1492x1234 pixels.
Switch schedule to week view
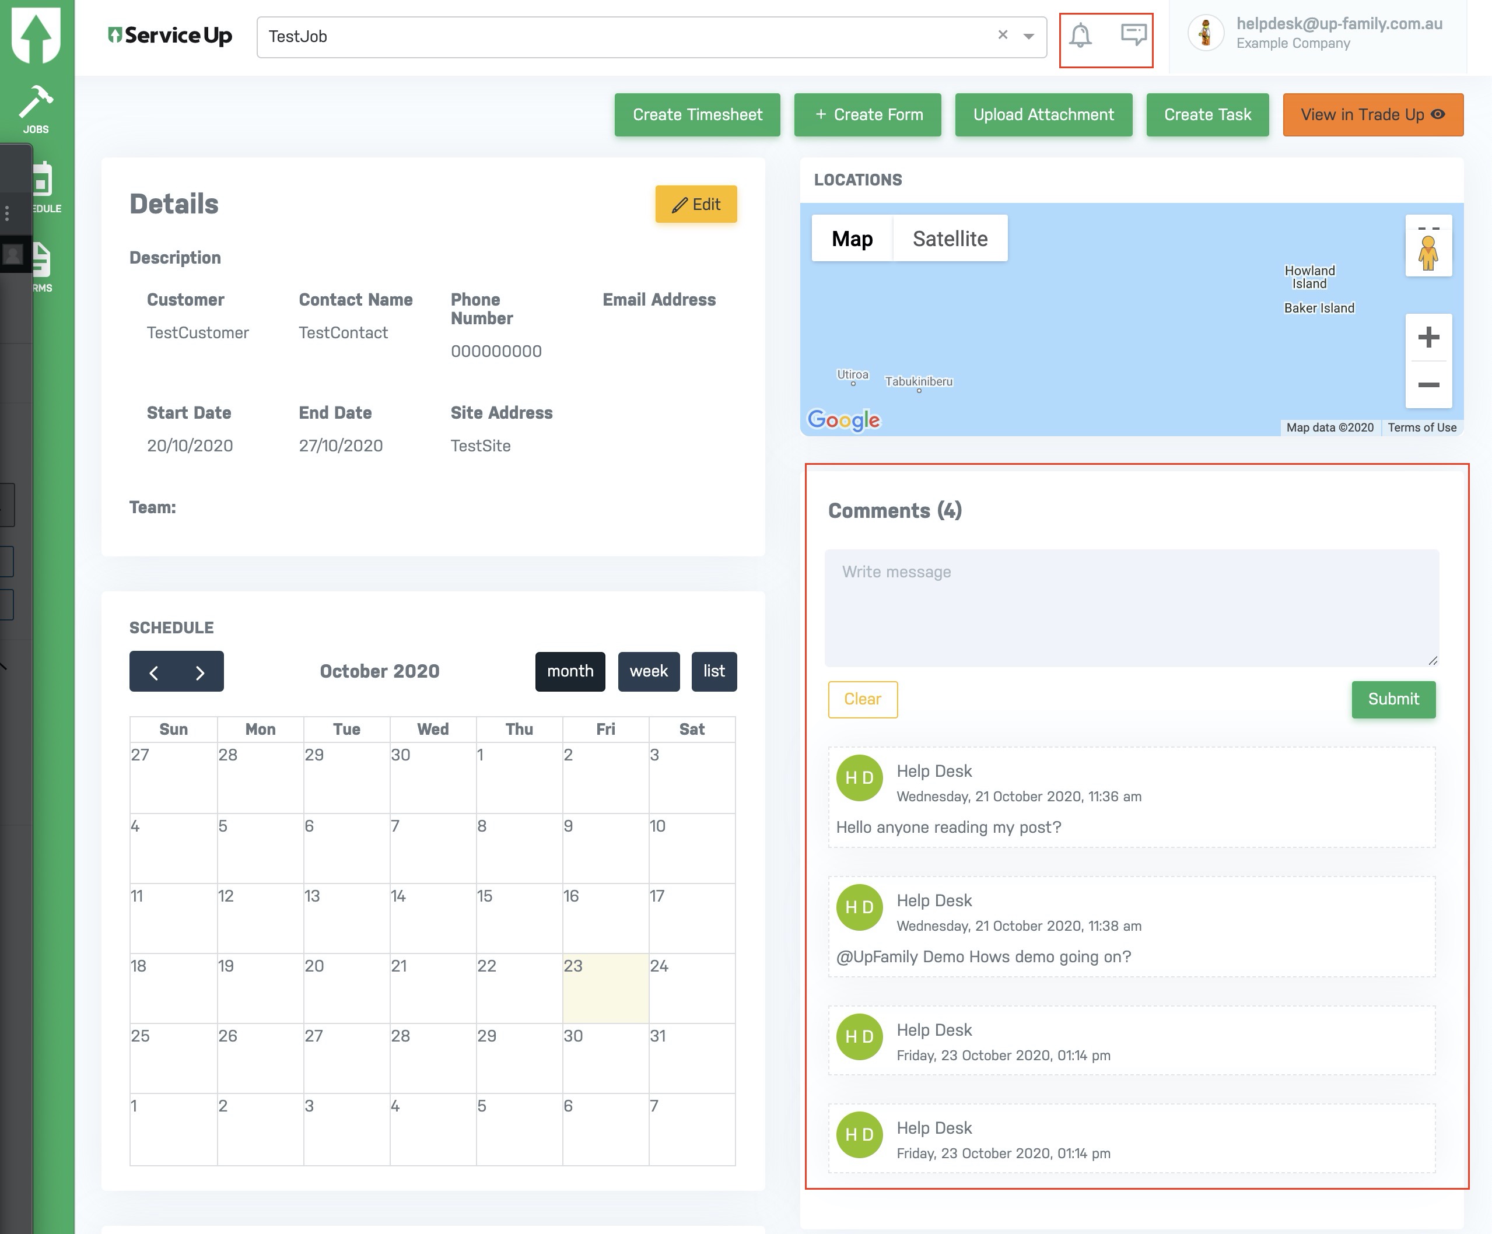point(648,671)
